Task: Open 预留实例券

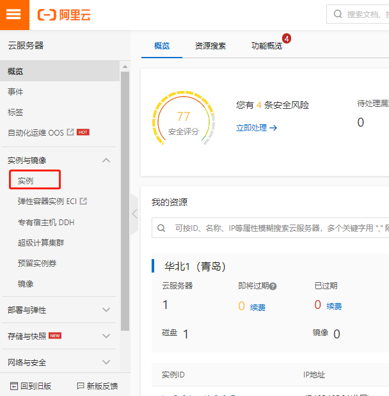Action: coord(37,263)
